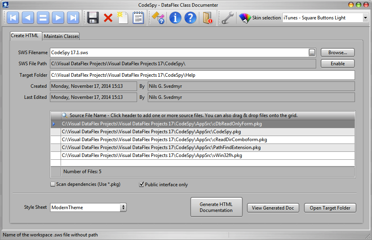Click the magnifier icon in the grid header

65,115
